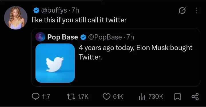The height and width of the screenshot is (107, 206).
Task: Click Pop Base's verified badge
Action: point(83,37)
